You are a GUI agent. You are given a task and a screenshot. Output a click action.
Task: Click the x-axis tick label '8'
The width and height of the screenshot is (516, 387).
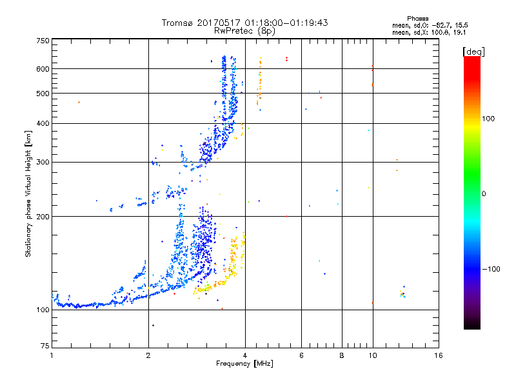(342, 355)
